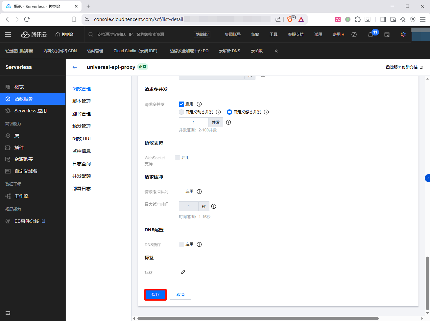This screenshot has width=430, height=321.
Task: Expand the blue side panel arrow at right edge
Action: click(427, 178)
